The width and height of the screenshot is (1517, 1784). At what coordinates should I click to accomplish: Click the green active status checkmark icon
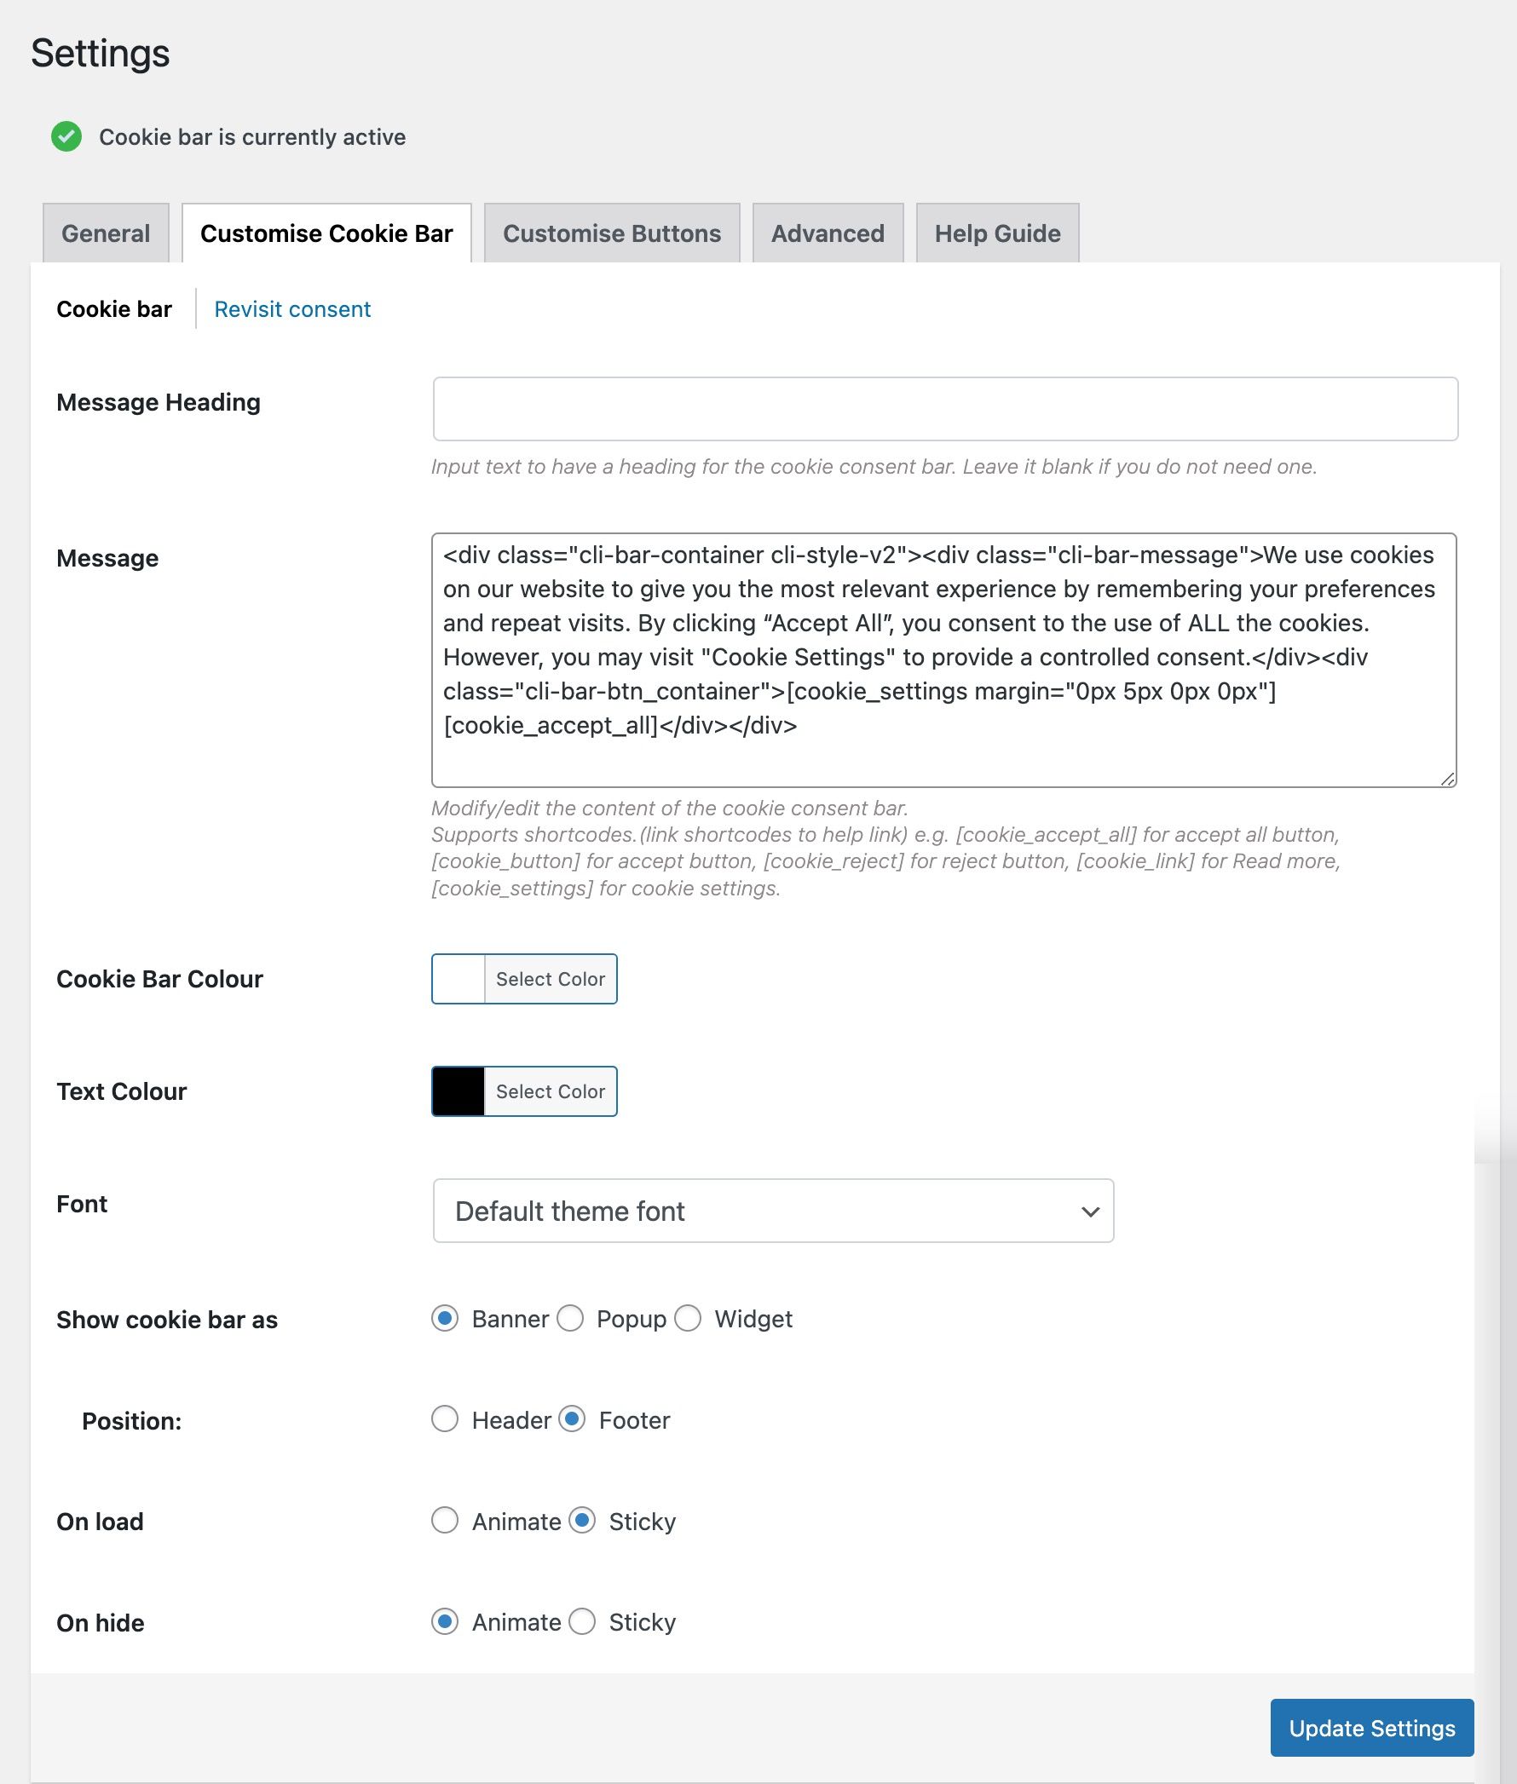66,136
